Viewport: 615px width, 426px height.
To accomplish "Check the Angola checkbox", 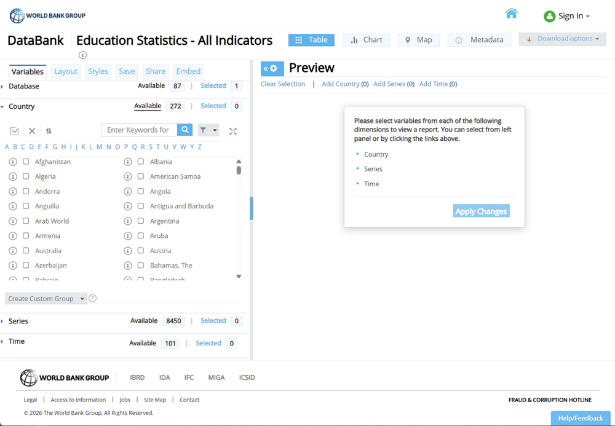I will [141, 191].
